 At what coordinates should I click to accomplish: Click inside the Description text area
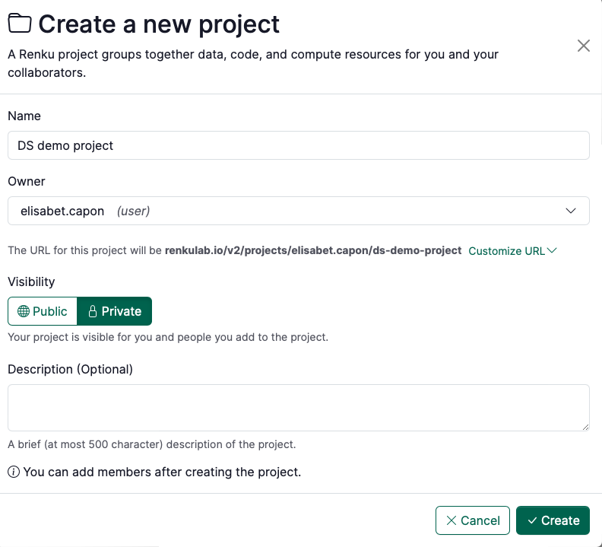(299, 408)
